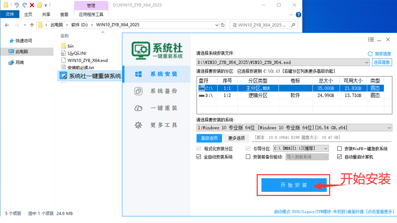Open the Windows 10 edition selection dropdown
The height and width of the screenshot is (223, 397).
(x=389, y=128)
